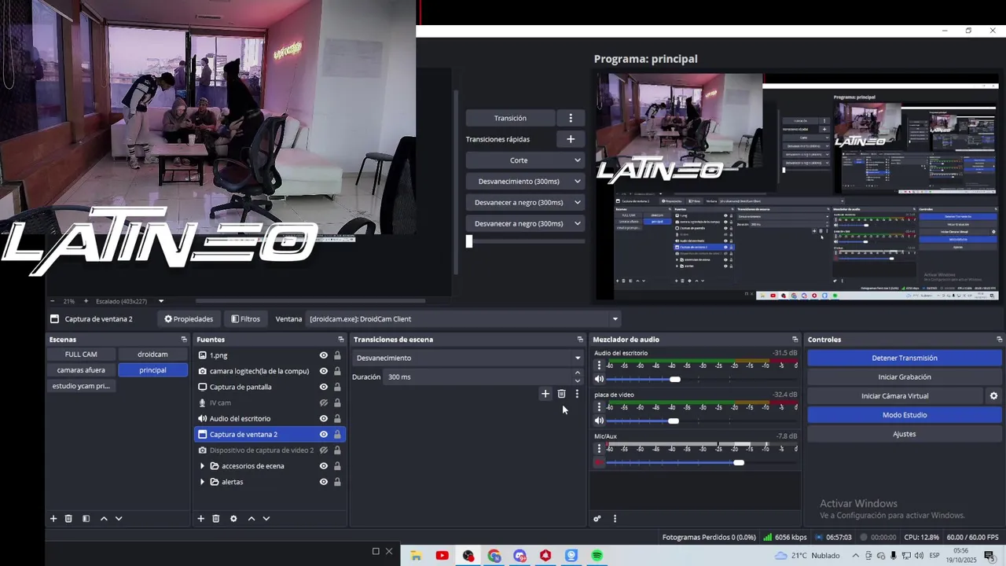The height and width of the screenshot is (566, 1006).
Task: Mute the placa de video speaker icon
Action: pyautogui.click(x=599, y=421)
